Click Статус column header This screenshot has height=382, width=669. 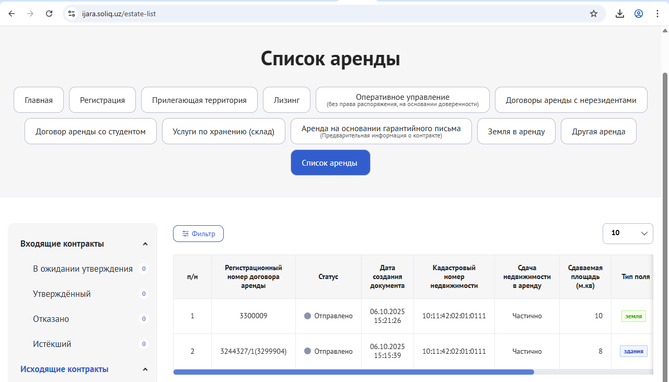tap(328, 276)
